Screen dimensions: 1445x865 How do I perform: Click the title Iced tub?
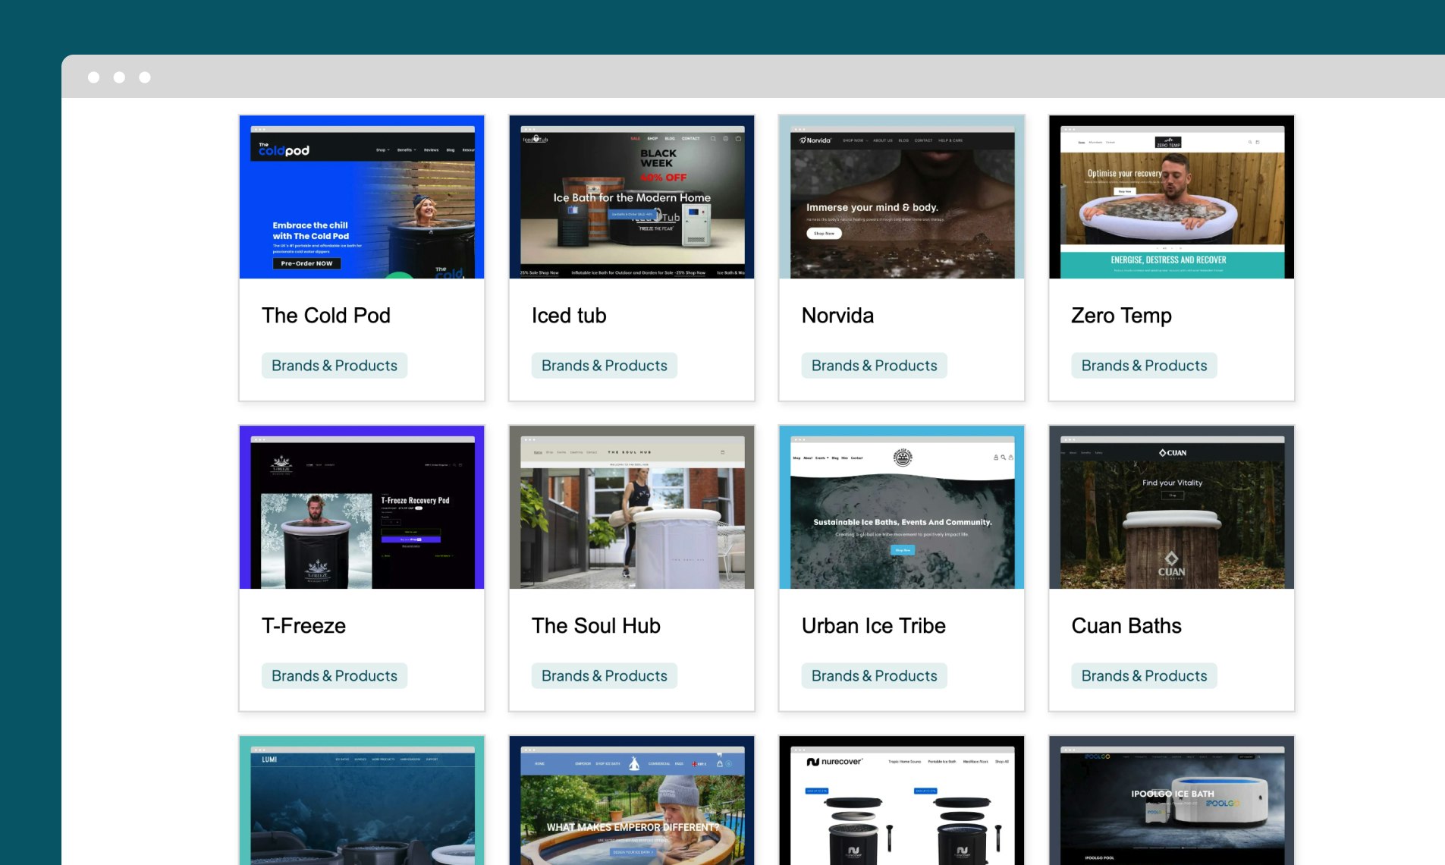[569, 316]
